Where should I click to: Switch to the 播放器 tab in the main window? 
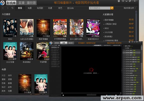(x=31, y=3)
